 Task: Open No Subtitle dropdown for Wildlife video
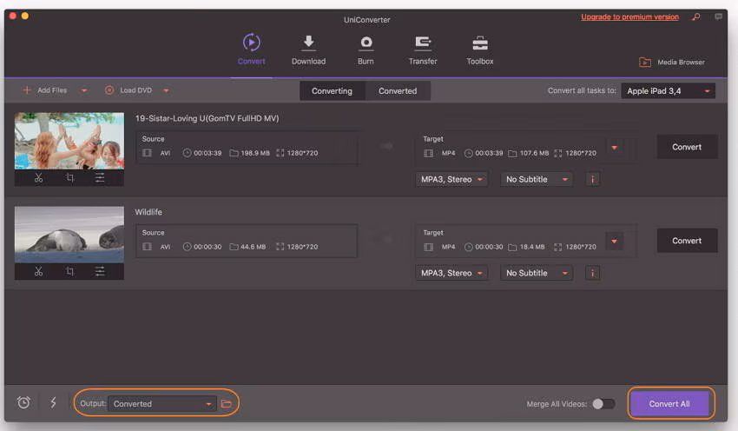point(537,273)
